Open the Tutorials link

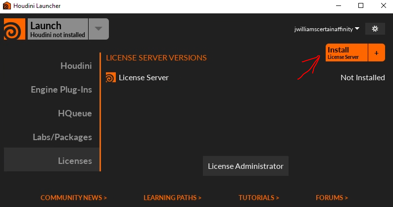point(259,198)
